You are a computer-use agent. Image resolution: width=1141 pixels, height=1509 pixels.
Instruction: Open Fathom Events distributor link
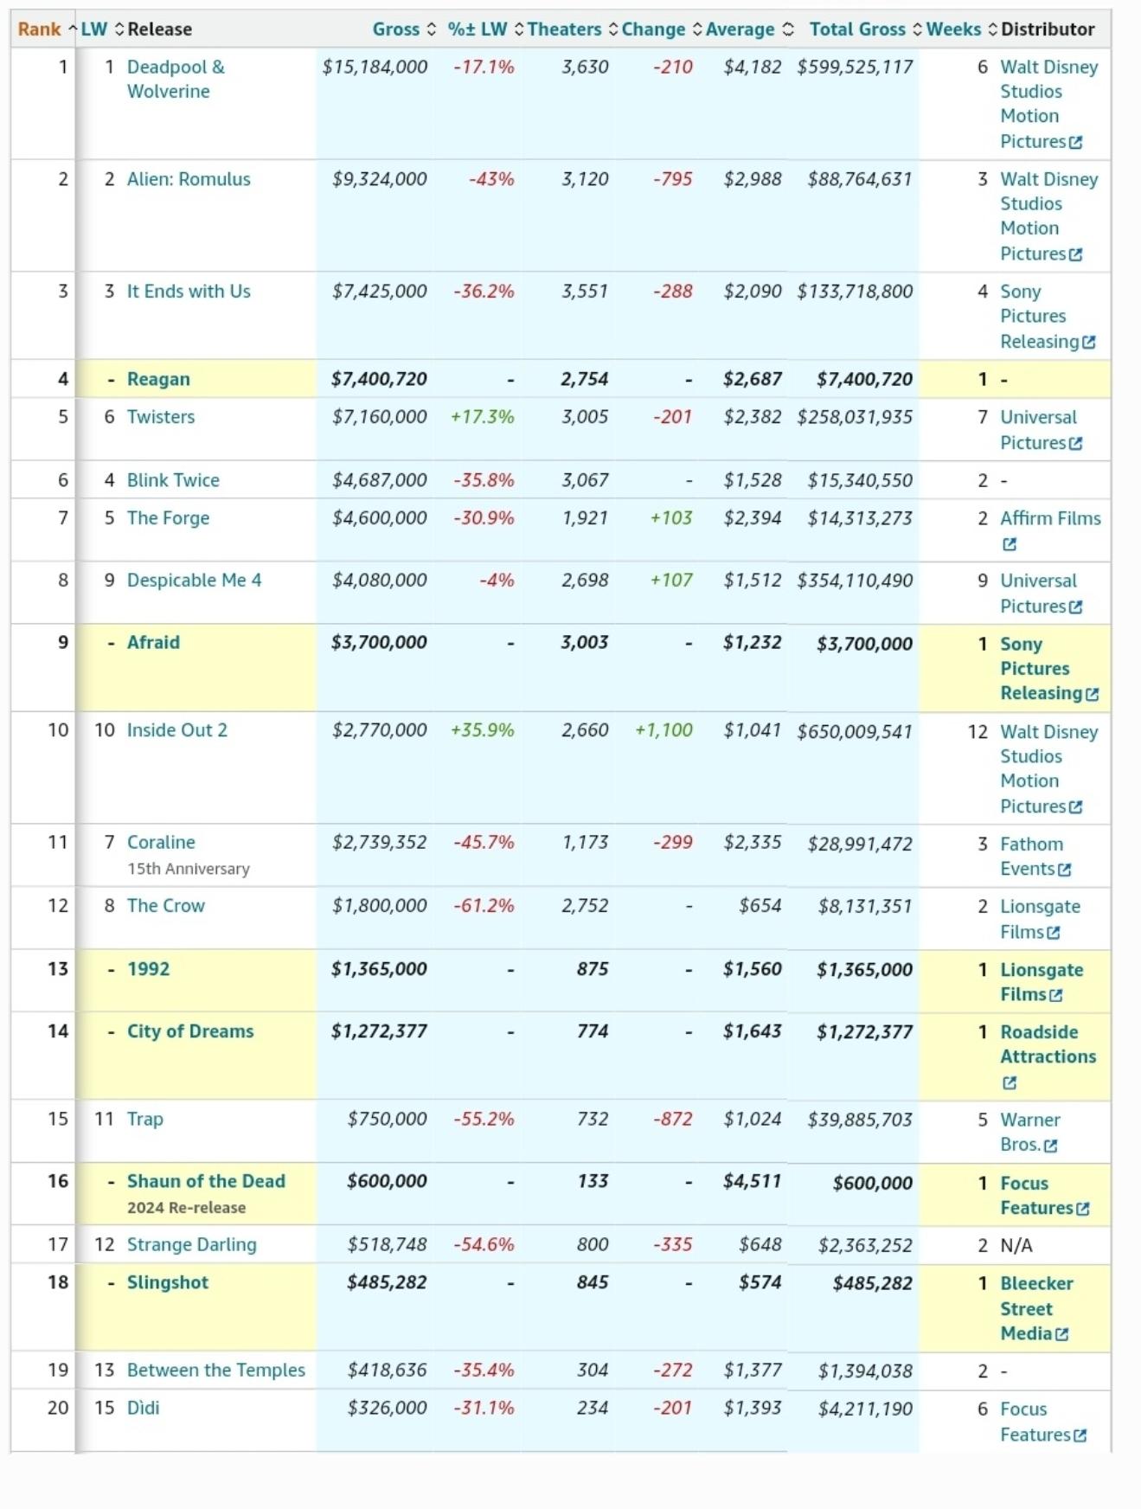(1031, 857)
